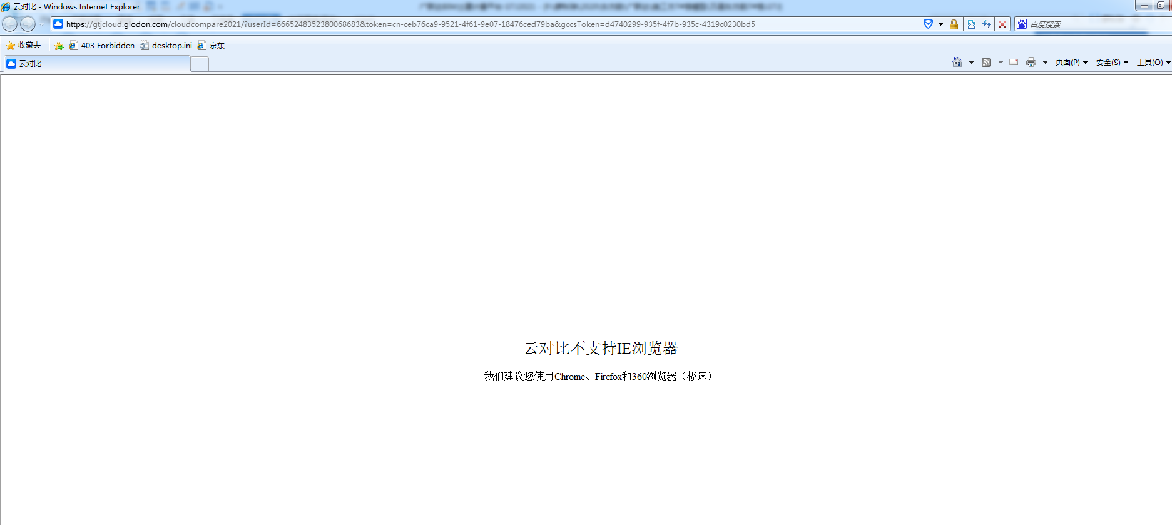Open the address bar history dropdown arrow

pos(940,24)
